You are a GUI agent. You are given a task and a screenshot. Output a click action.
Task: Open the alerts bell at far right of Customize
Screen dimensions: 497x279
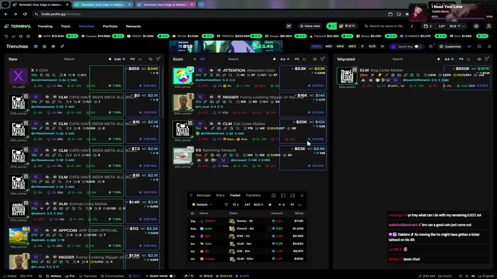489,46
